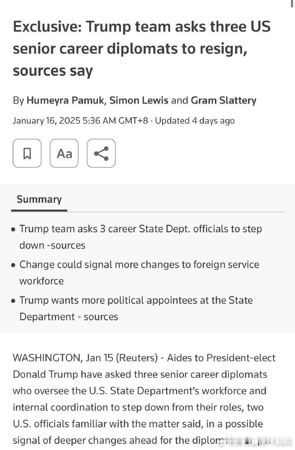This screenshot has height=450, width=295.
Task: Bookmark this article with the bookmark icon
Action: (27, 153)
